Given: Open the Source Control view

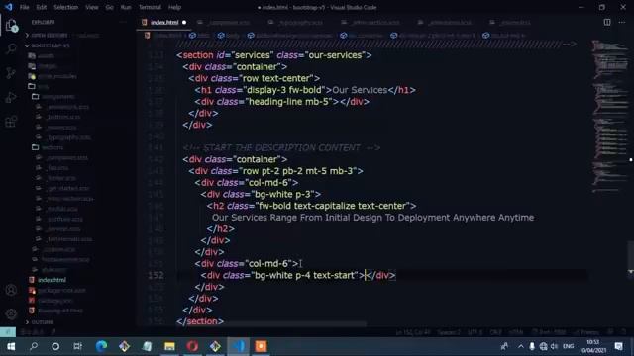Looking at the screenshot, I should point(11,73).
